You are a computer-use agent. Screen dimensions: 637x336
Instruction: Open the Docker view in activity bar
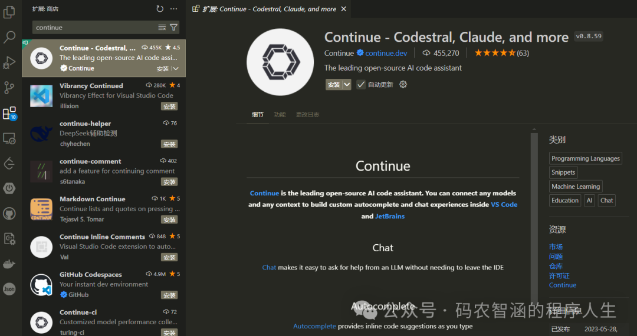(x=9, y=264)
